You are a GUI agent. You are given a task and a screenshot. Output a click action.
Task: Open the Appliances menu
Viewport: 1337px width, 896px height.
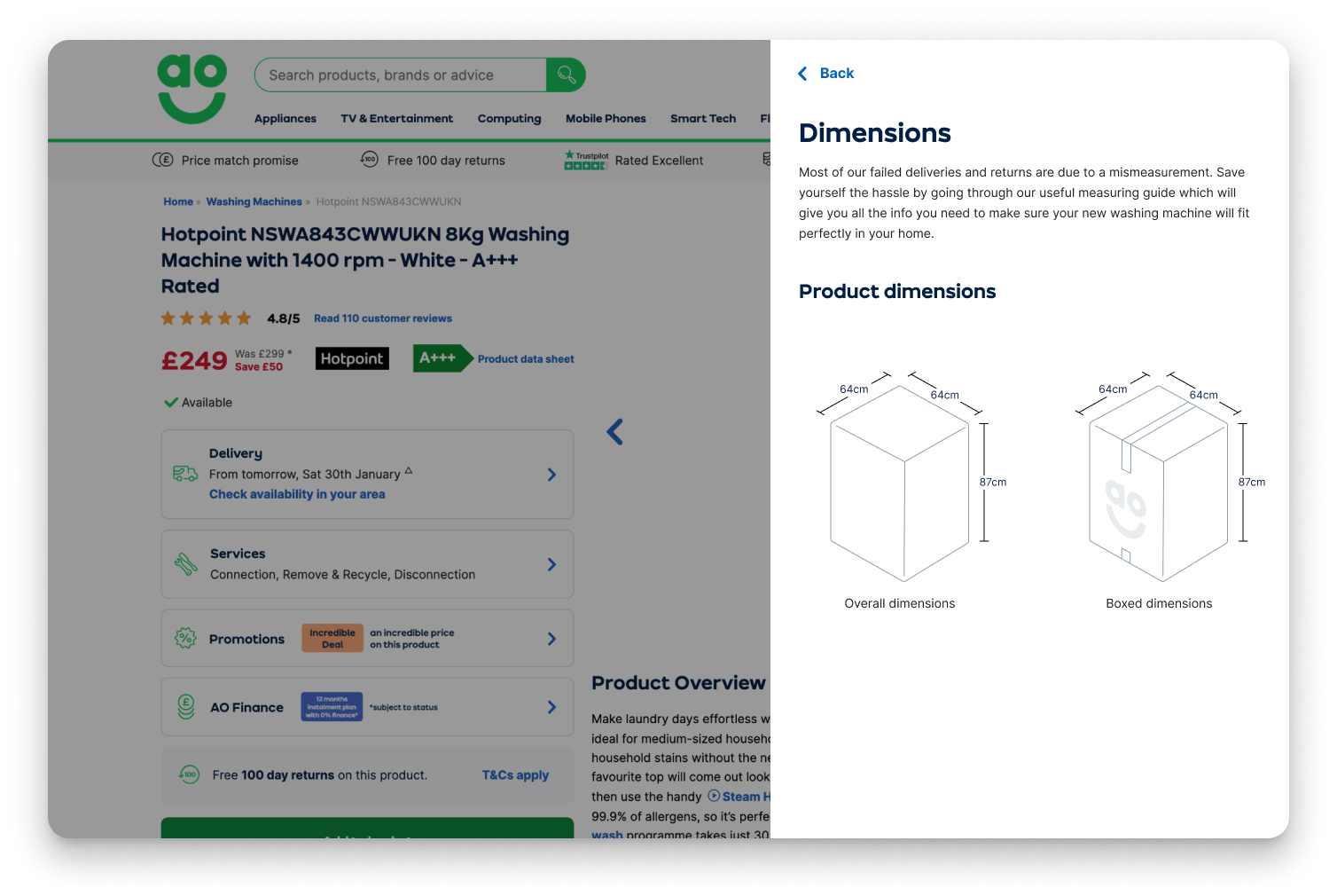click(x=285, y=119)
